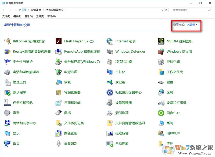Click the 电源选项 battery icon

(59, 72)
